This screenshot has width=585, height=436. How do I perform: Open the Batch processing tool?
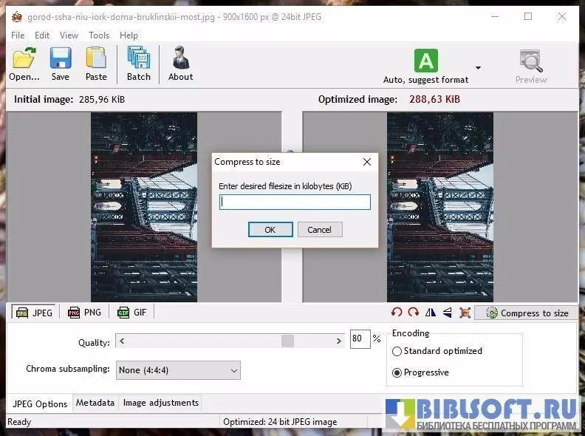(138, 64)
